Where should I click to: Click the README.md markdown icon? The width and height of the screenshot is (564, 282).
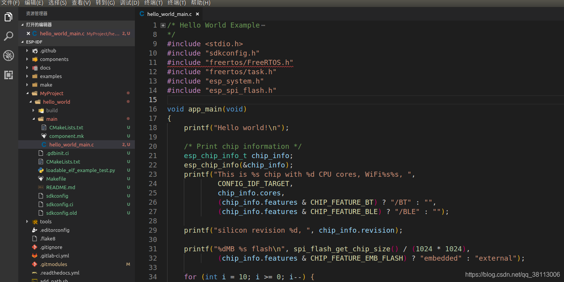[41, 188]
